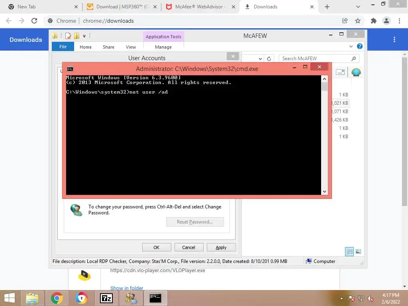This screenshot has height=306, width=408.
Task: Open File Explorer from the taskbar
Action: [x=32, y=298]
